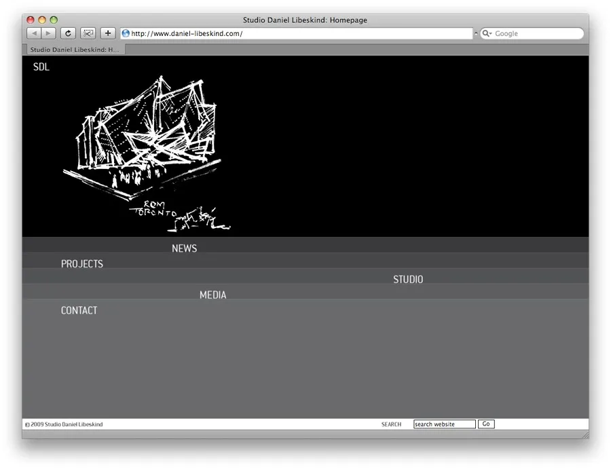Click the 2009 Studio Daniel Libeskind copyright text

(x=64, y=424)
